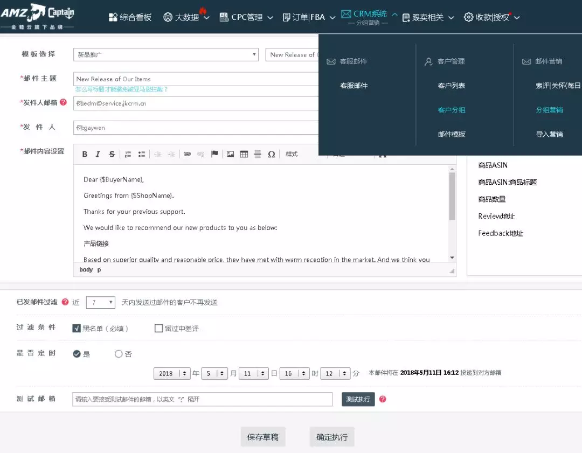Insert link using the chain icon
The height and width of the screenshot is (453, 582).
tap(187, 154)
